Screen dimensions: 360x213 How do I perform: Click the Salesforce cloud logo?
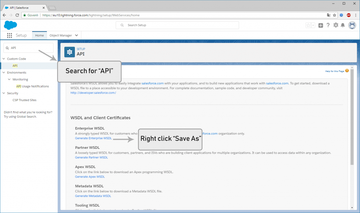click(10, 25)
